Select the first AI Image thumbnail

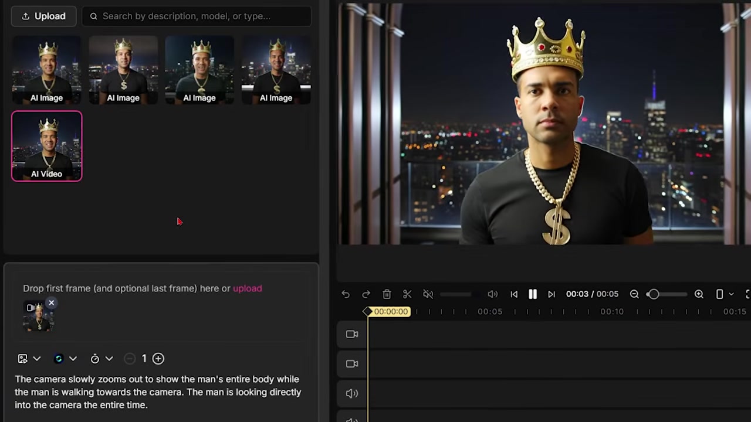pos(47,70)
